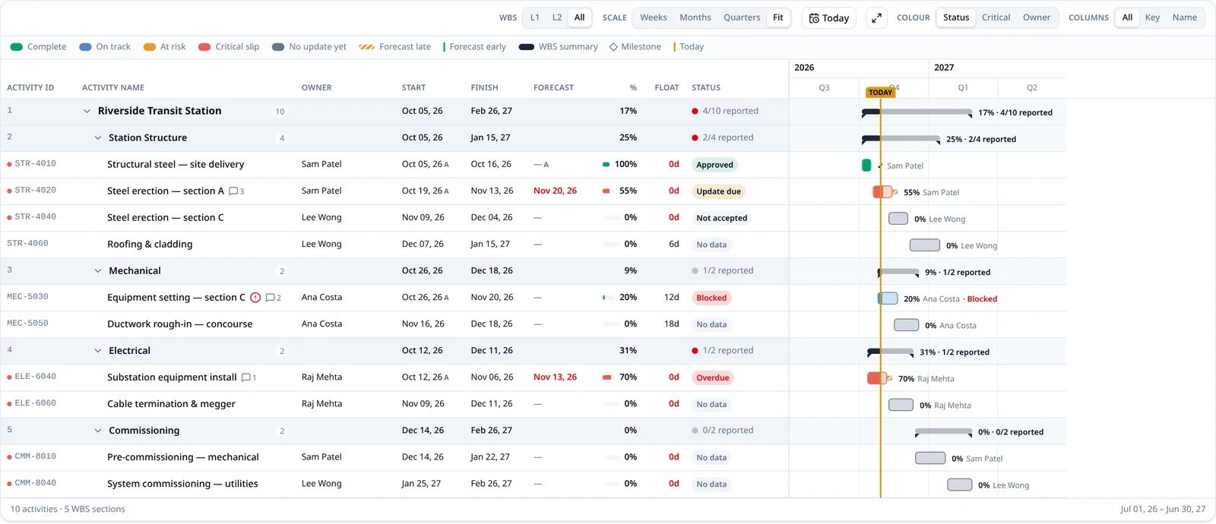Collapse Commissioning section
1216x524 pixels.
click(x=97, y=431)
